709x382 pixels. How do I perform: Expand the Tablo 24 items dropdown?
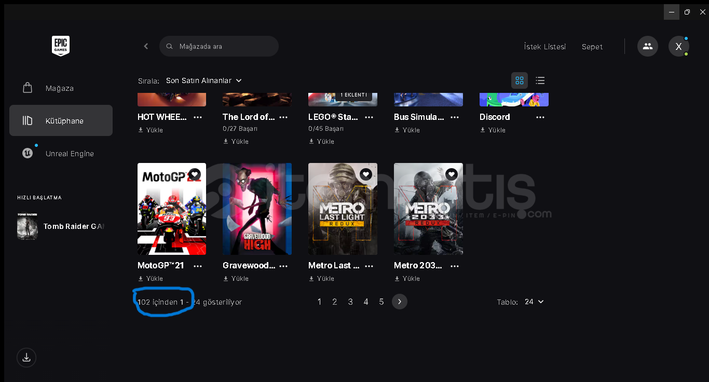click(534, 302)
